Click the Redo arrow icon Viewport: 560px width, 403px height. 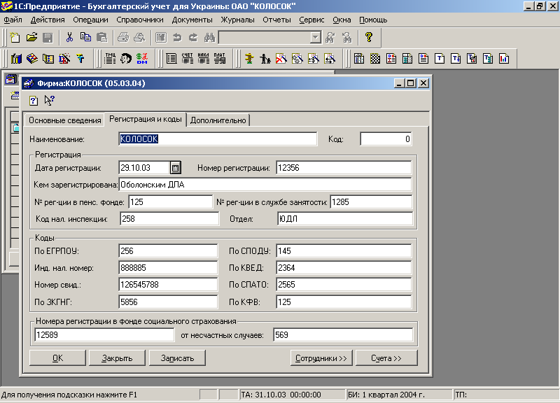pyautogui.click(x=193, y=38)
